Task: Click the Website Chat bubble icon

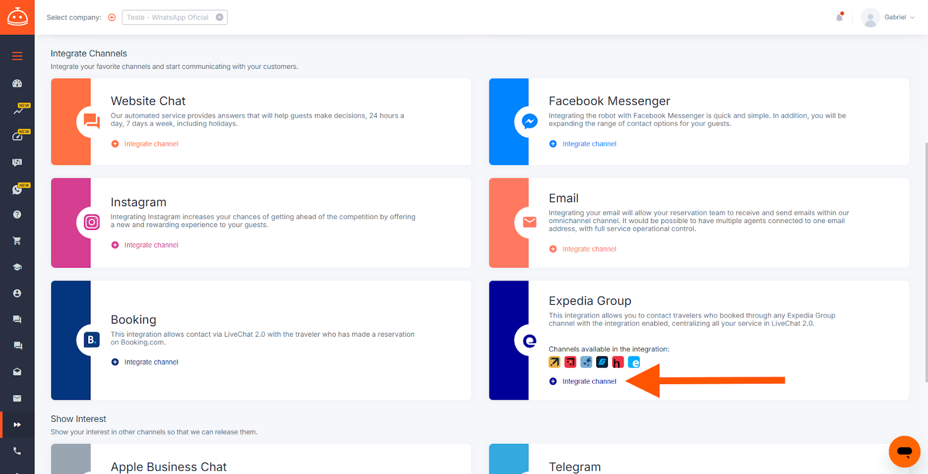Action: tap(92, 121)
